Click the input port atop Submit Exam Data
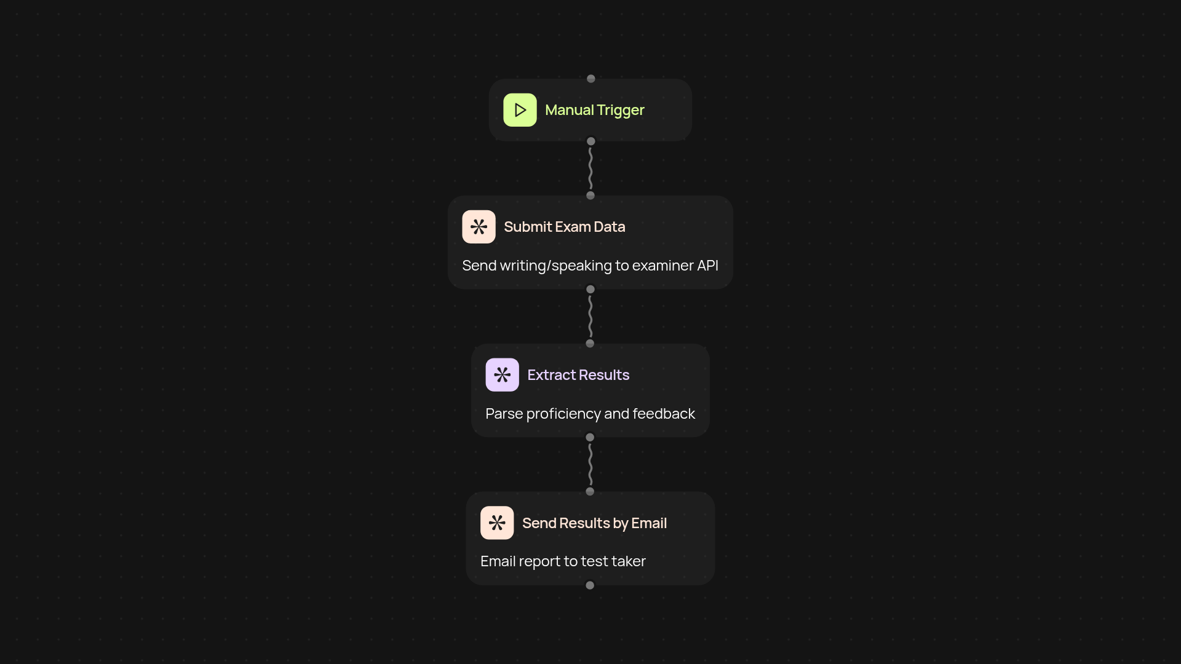The width and height of the screenshot is (1181, 664). (x=590, y=196)
